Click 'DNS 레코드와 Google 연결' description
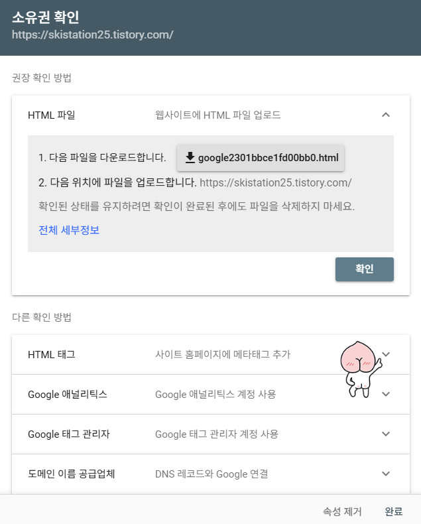 click(x=211, y=474)
